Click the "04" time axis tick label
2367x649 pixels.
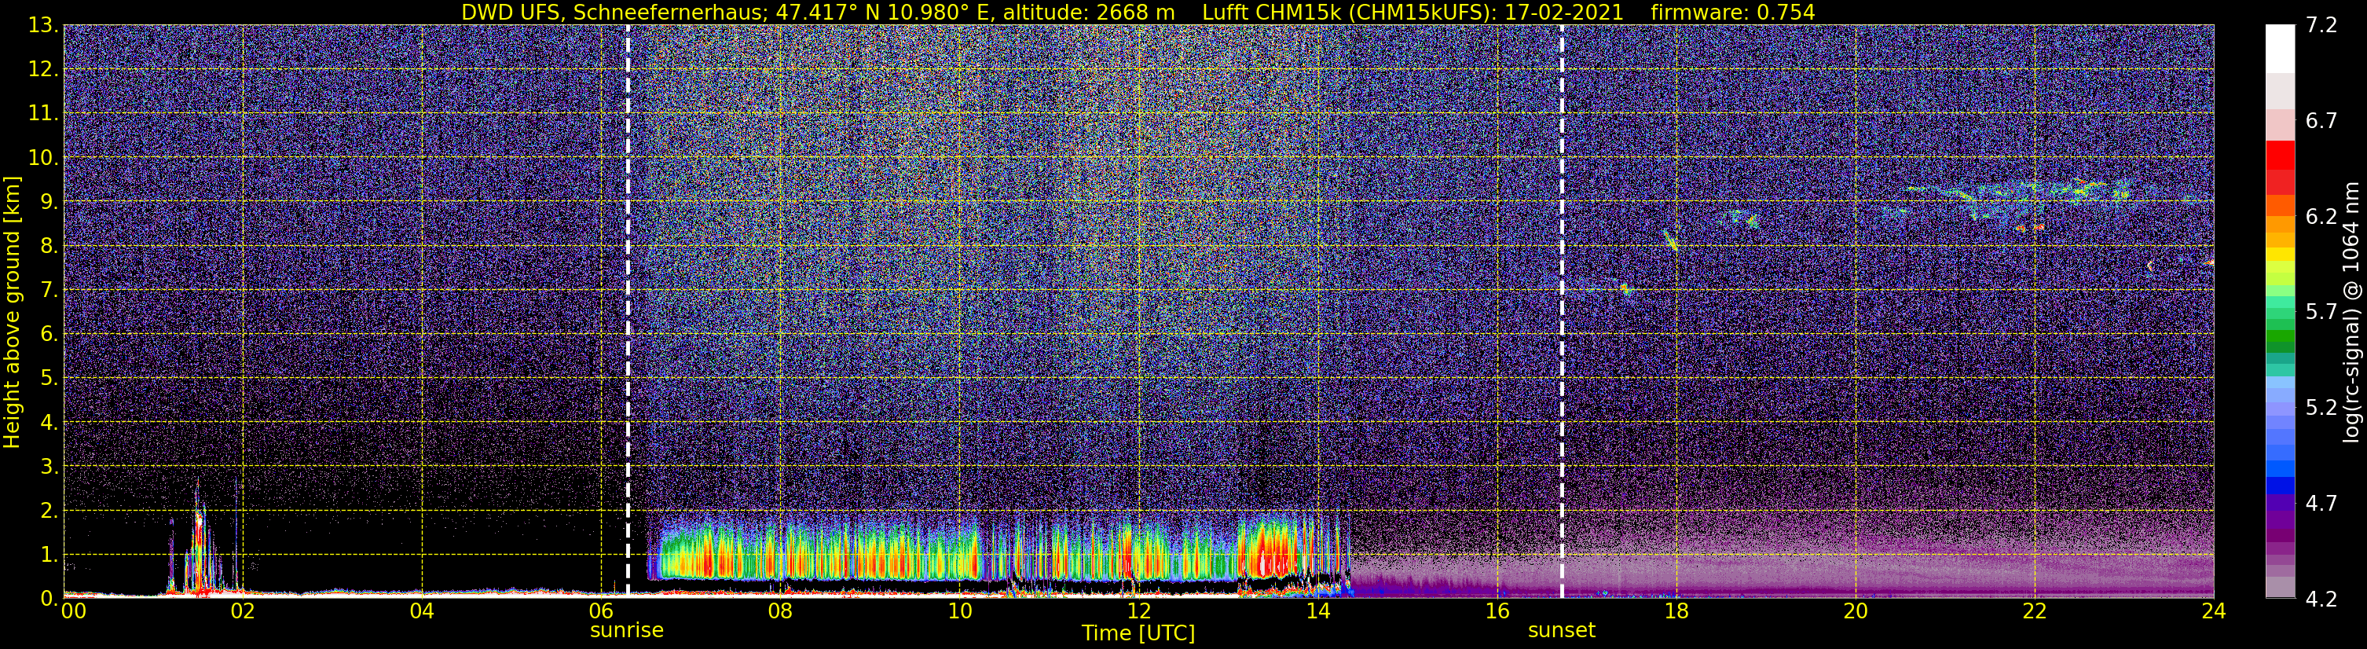[x=422, y=610]
